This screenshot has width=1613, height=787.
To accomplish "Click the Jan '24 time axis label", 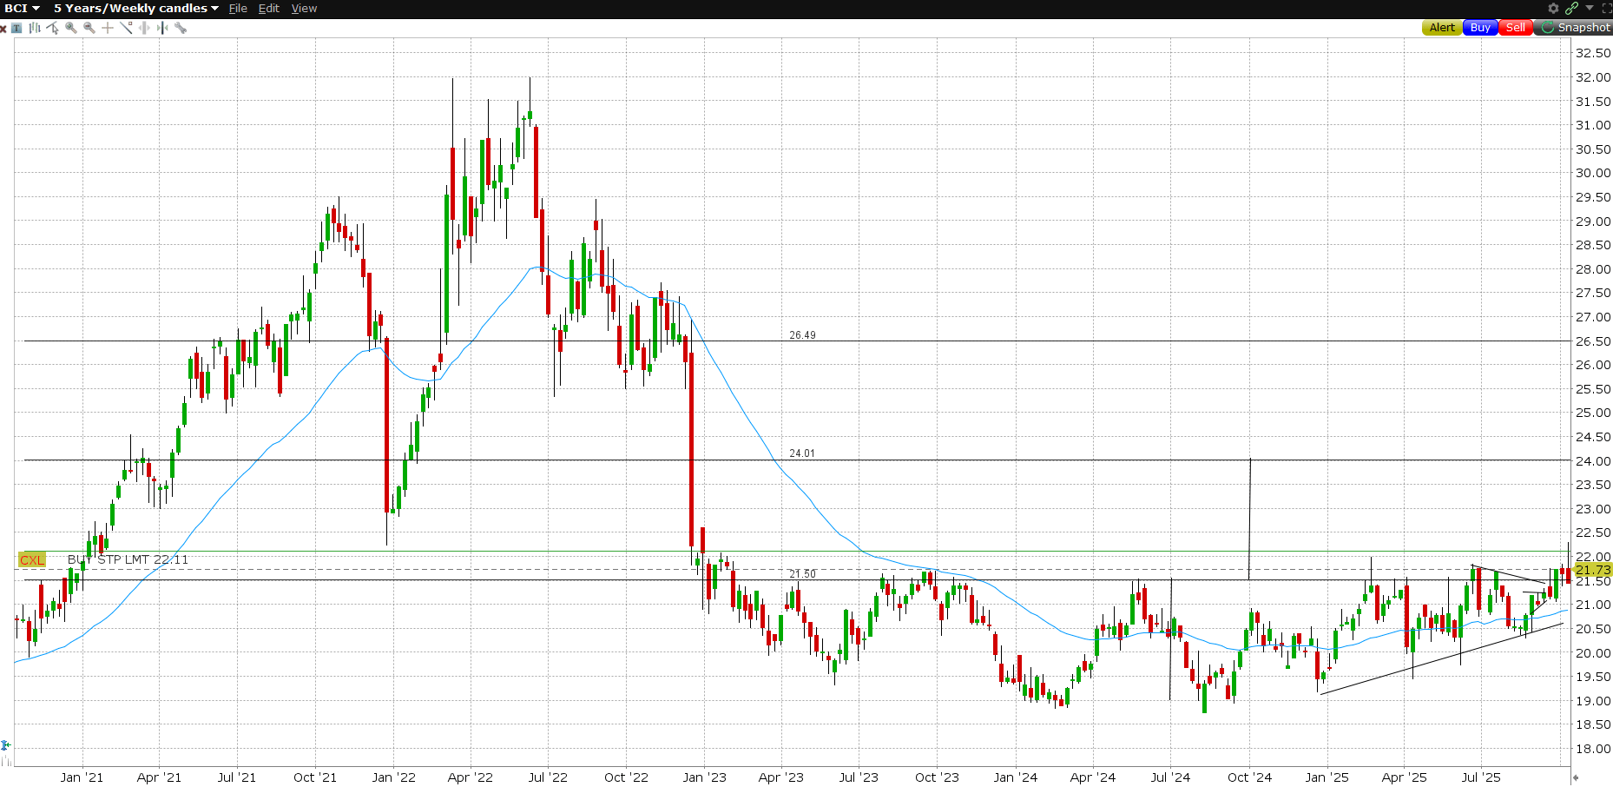I will pyautogui.click(x=1015, y=777).
